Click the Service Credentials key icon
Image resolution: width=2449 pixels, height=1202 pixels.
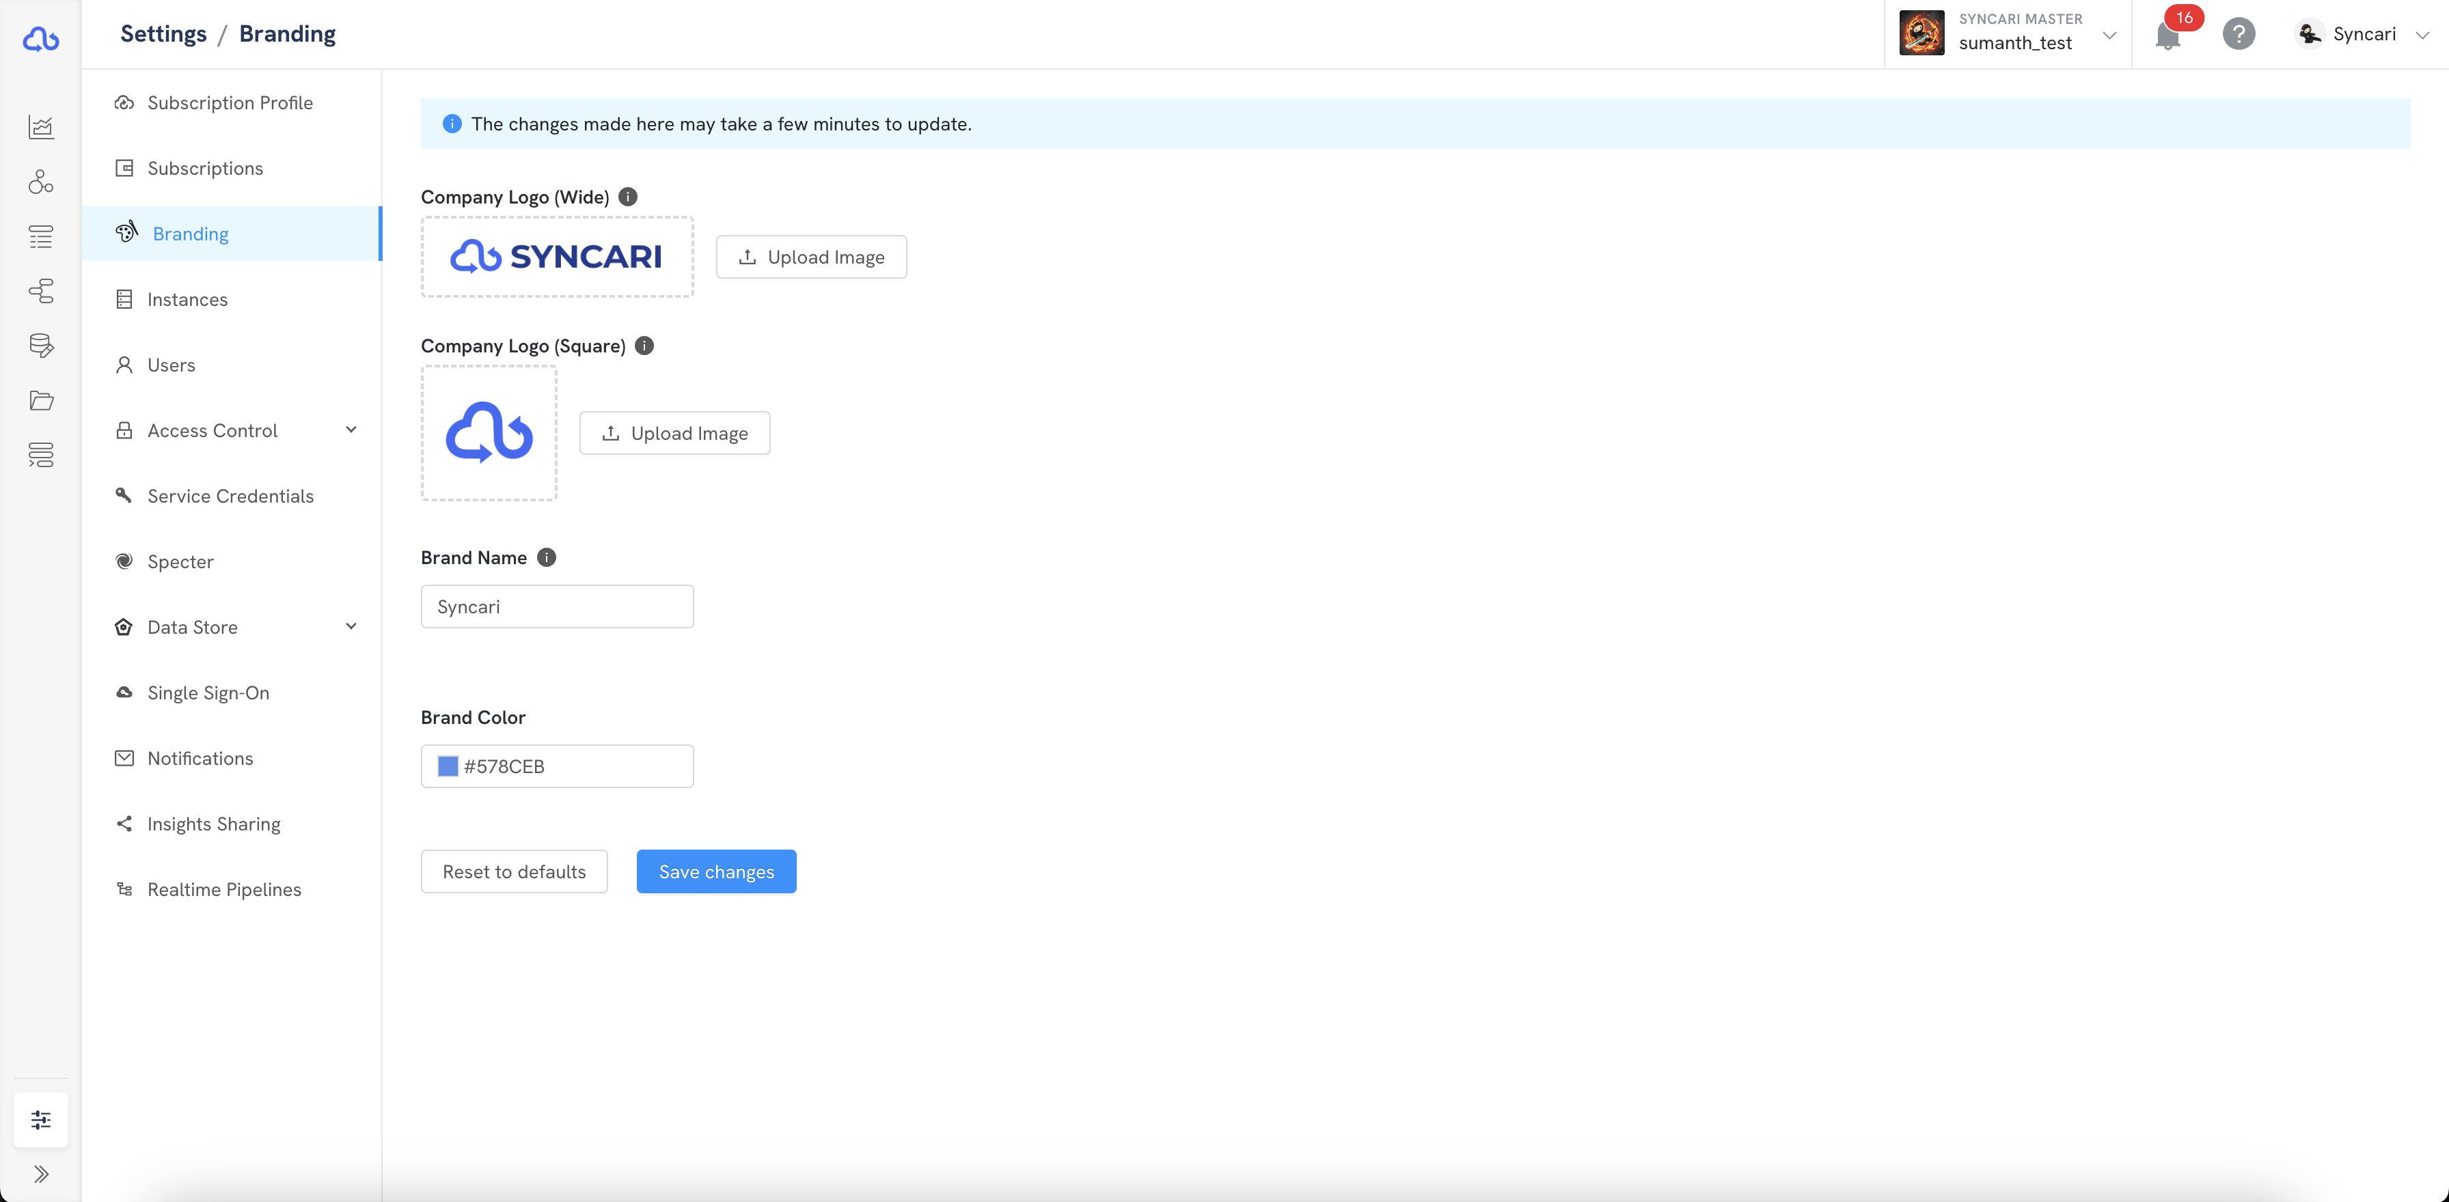click(124, 495)
